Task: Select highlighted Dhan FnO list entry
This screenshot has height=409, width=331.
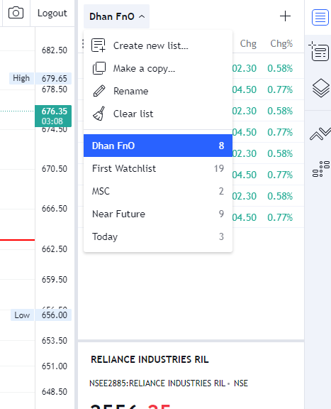Action: point(158,146)
